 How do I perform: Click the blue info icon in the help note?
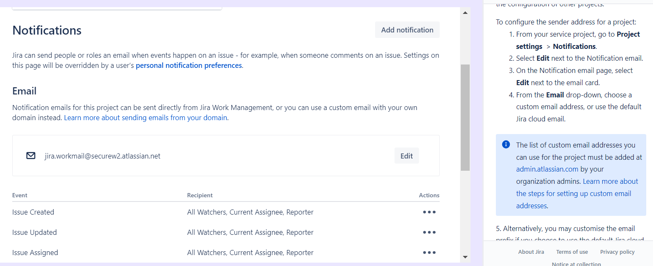click(x=506, y=145)
